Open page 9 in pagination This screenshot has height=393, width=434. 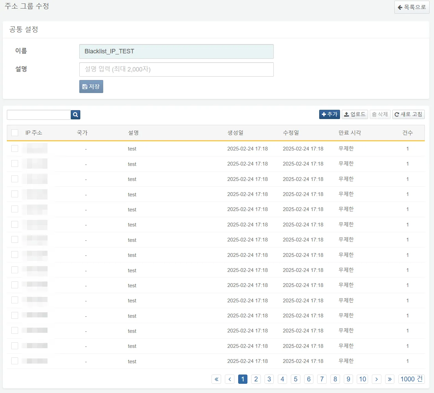pyautogui.click(x=348, y=379)
